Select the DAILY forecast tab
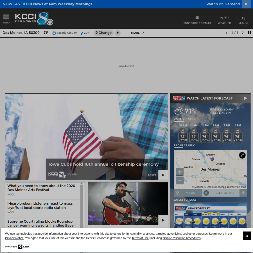The width and height of the screenshot is (253, 253). point(191,119)
